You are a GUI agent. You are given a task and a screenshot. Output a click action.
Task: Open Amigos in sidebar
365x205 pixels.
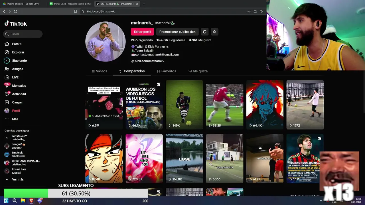14,69
